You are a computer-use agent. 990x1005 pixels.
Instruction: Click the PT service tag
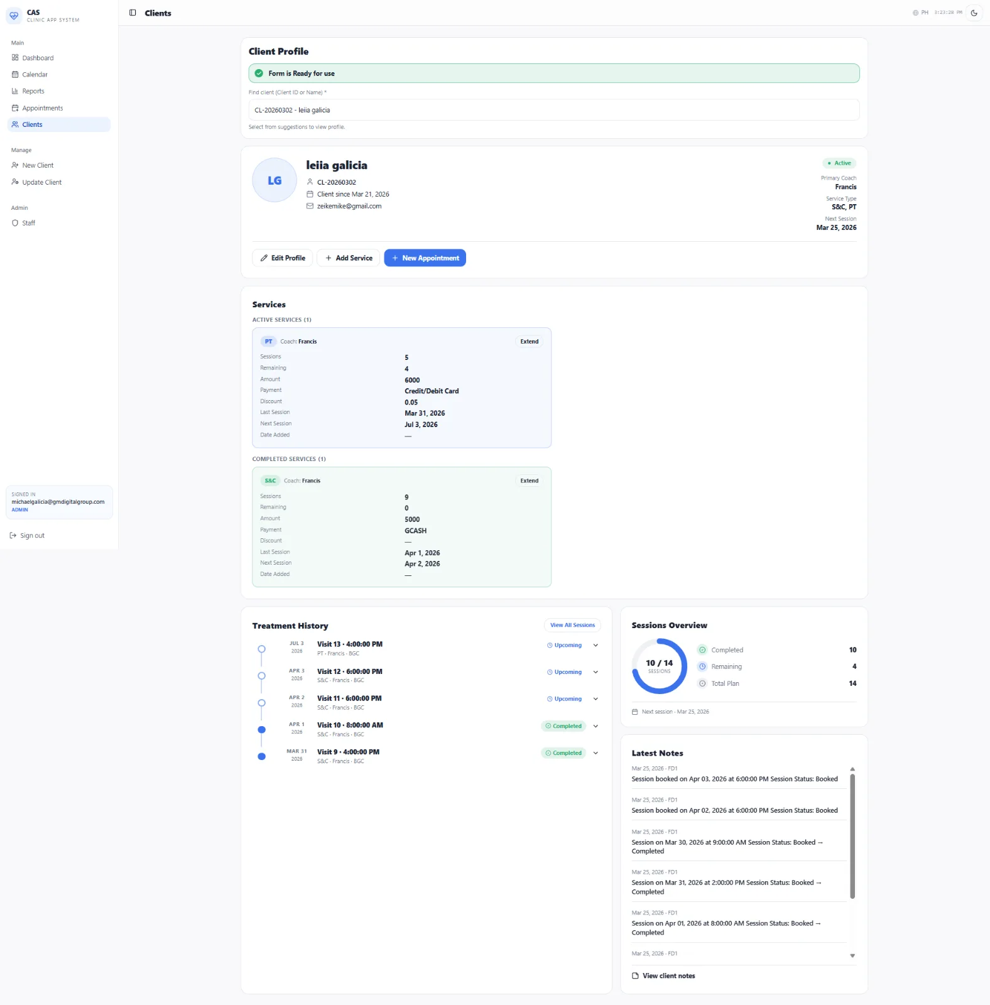[268, 342]
